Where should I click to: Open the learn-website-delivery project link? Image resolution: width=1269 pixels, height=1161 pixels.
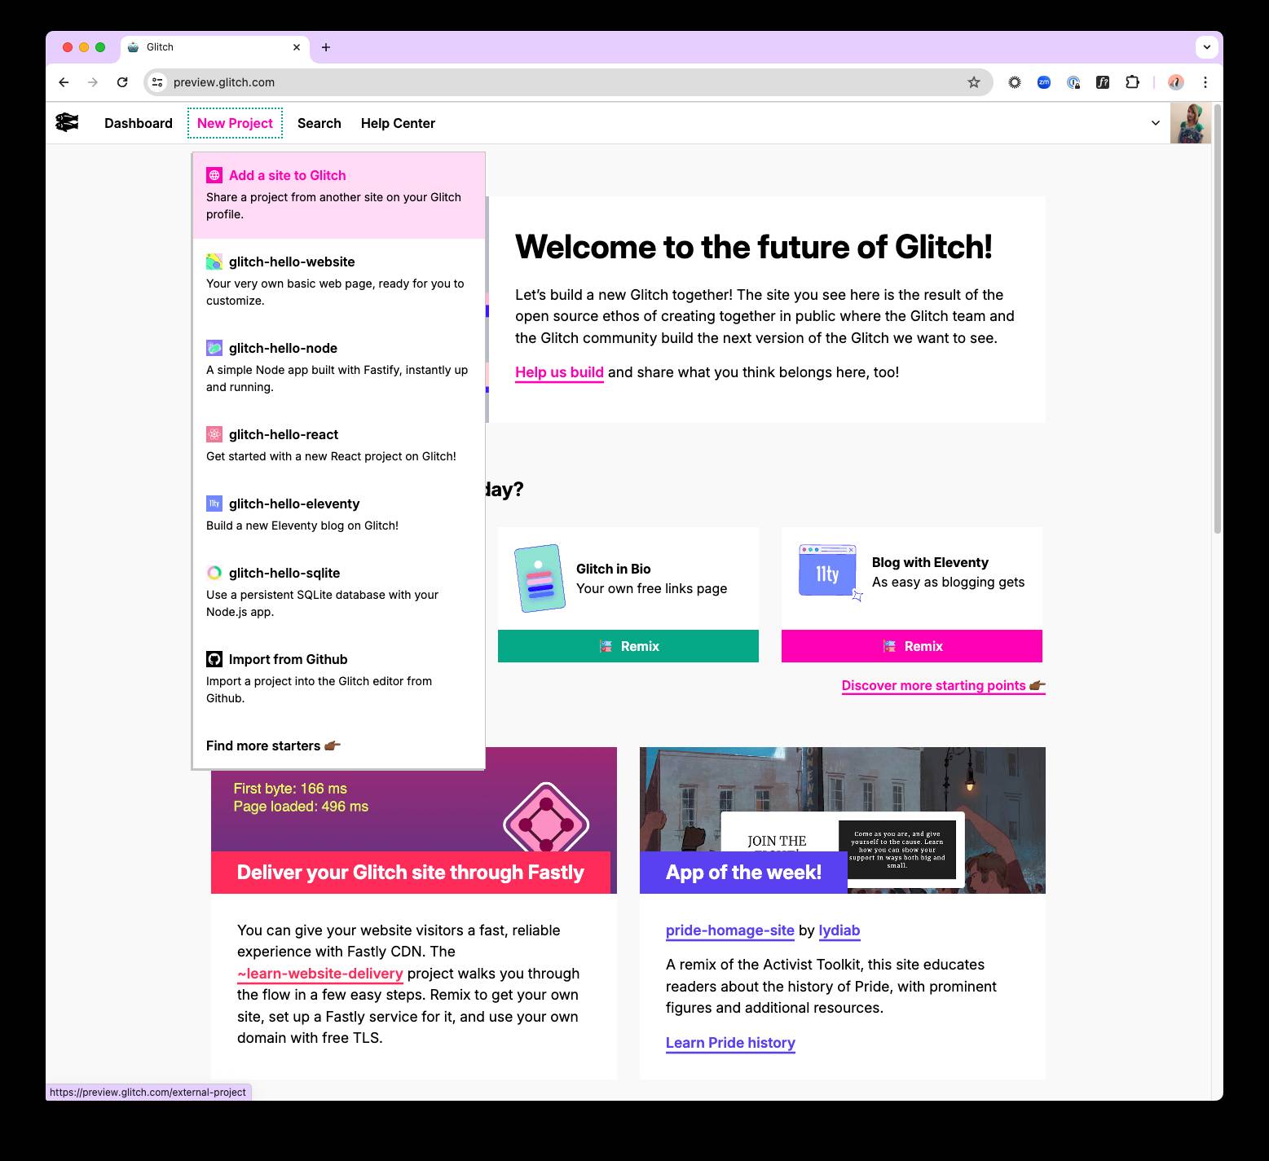pyautogui.click(x=320, y=974)
